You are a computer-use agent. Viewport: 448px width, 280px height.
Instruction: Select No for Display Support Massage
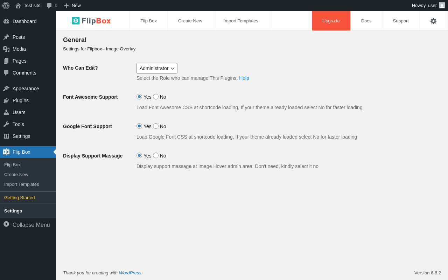click(156, 155)
